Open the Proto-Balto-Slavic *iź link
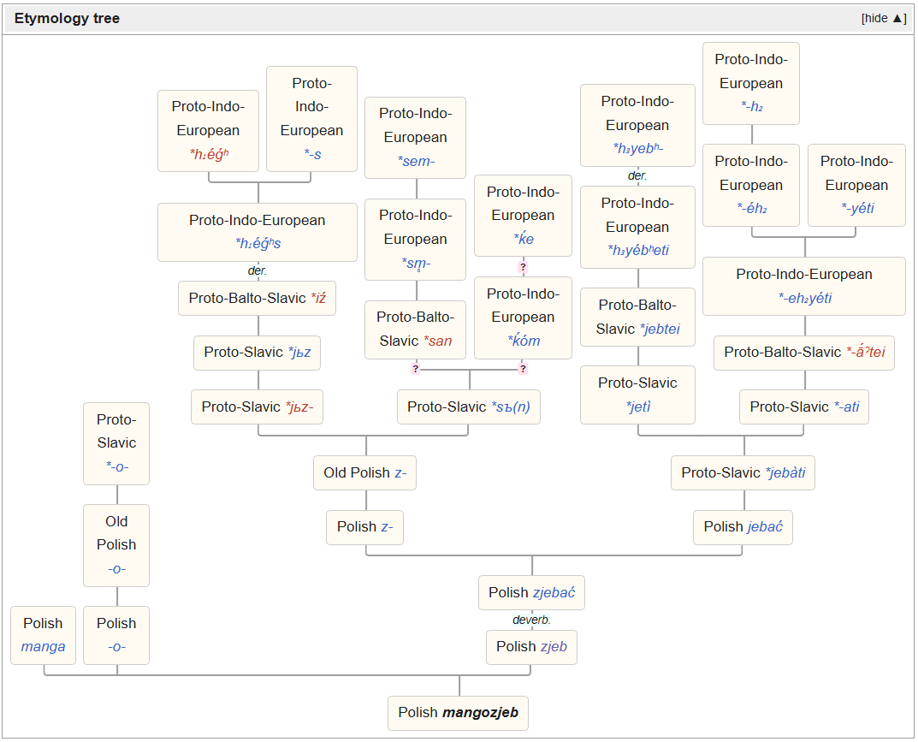Screen dimensions: 918x742 click(318, 298)
